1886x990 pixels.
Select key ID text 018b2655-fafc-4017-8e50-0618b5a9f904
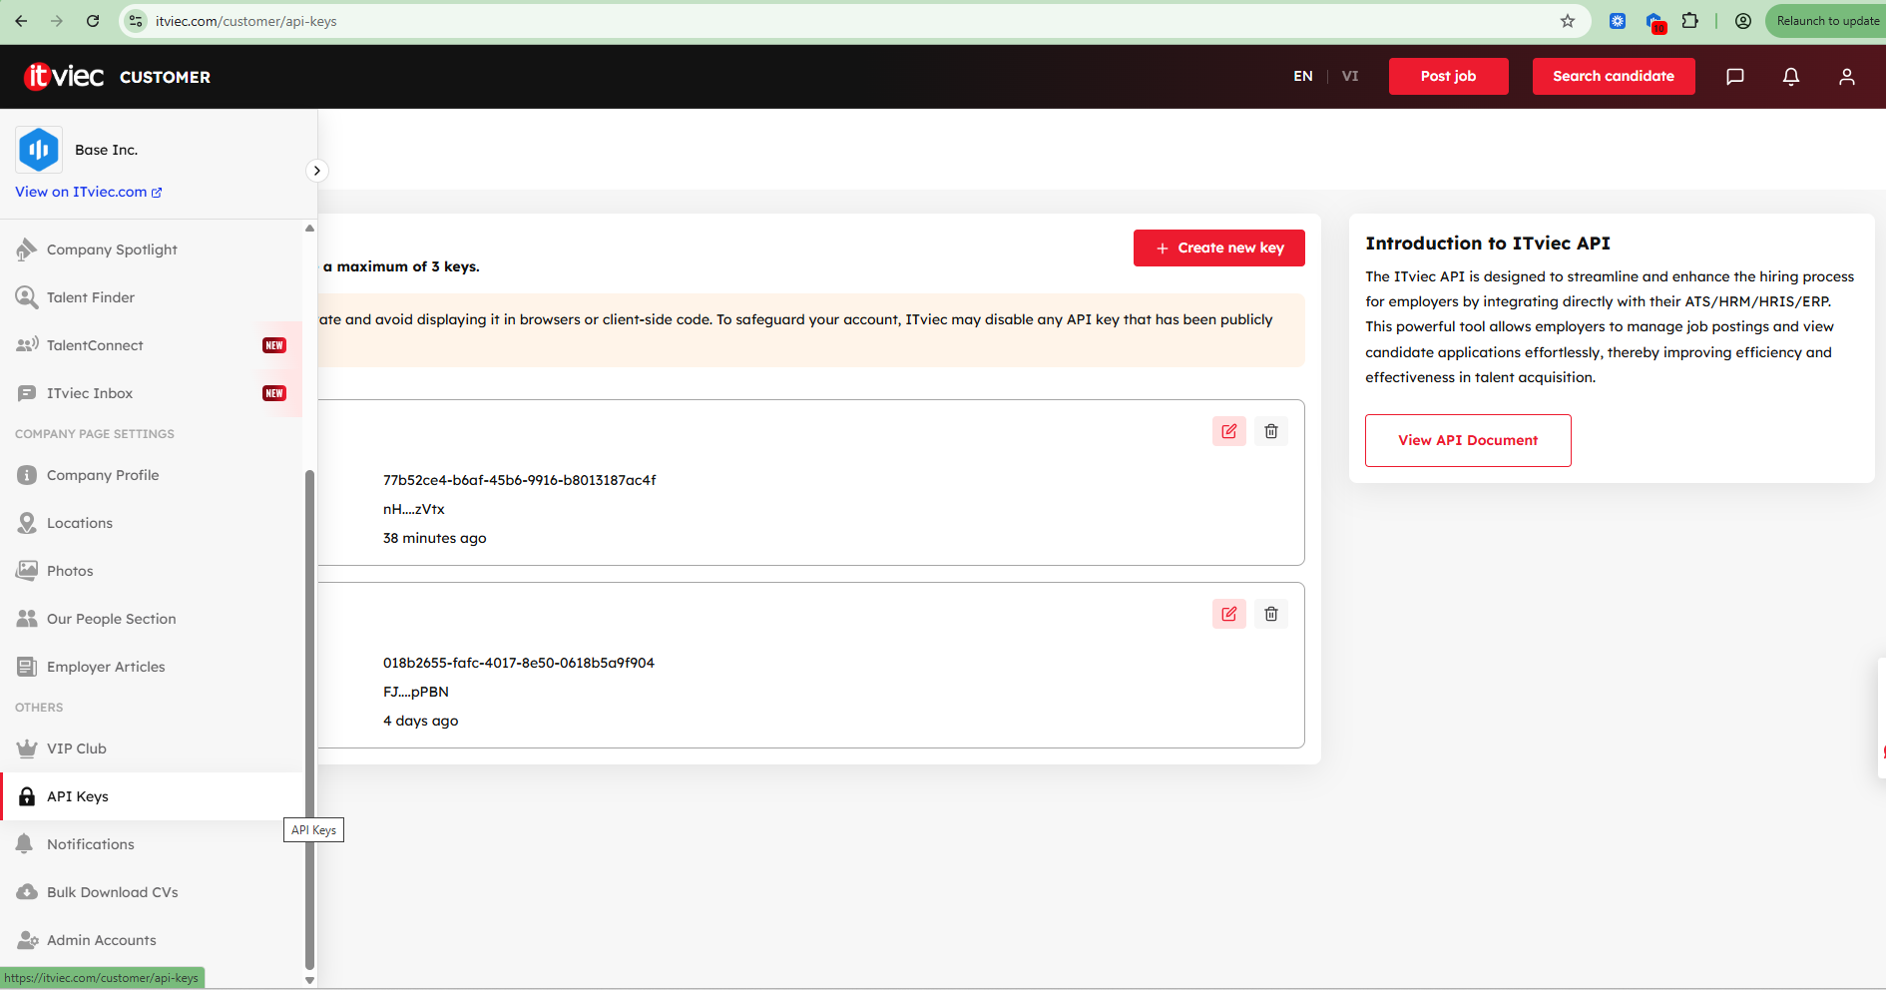tap(519, 663)
